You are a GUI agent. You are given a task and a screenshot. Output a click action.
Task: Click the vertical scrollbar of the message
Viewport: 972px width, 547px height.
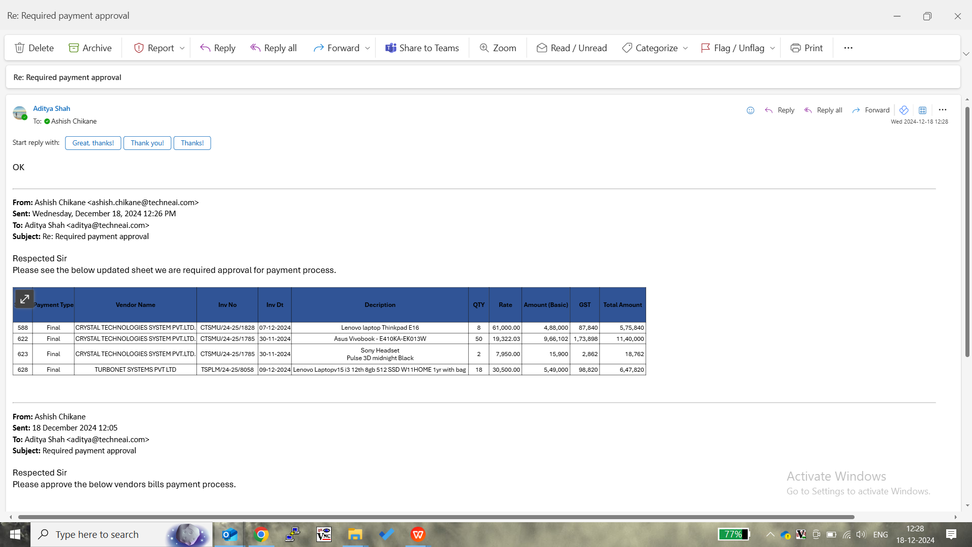point(967,231)
